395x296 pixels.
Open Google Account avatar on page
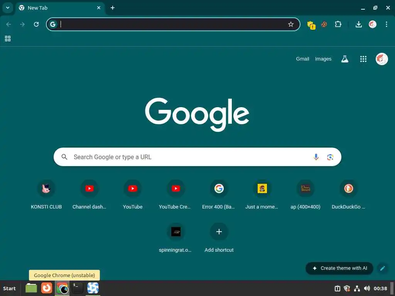pos(382,59)
